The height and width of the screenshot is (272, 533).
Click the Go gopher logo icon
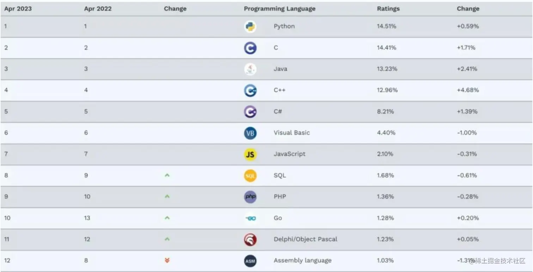[x=251, y=218]
